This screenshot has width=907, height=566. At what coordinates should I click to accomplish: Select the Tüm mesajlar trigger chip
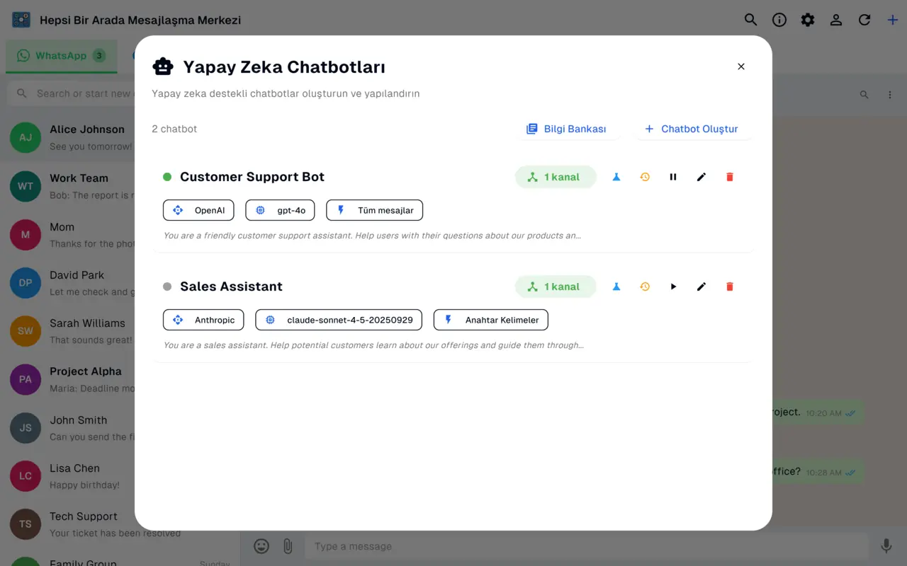(374, 210)
